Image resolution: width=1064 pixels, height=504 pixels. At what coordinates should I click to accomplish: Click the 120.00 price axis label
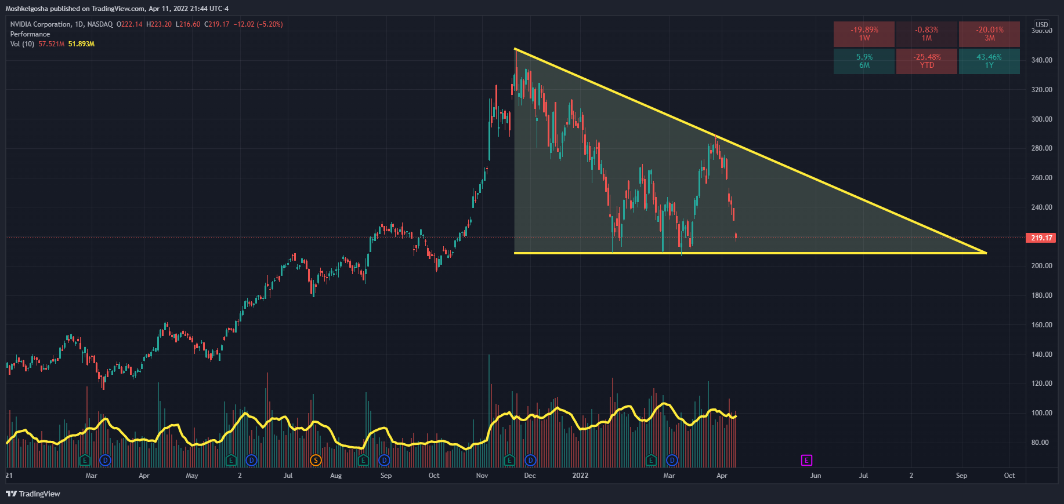pyautogui.click(x=1041, y=384)
